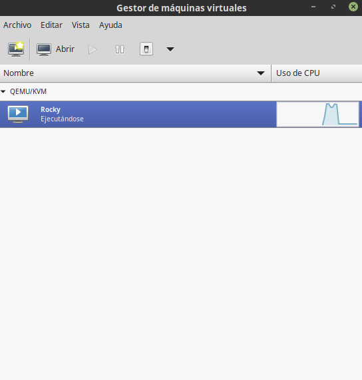Viewport: 362px width, 380px height.
Task: Select the QEMU/KVM connection row
Action: click(181, 91)
